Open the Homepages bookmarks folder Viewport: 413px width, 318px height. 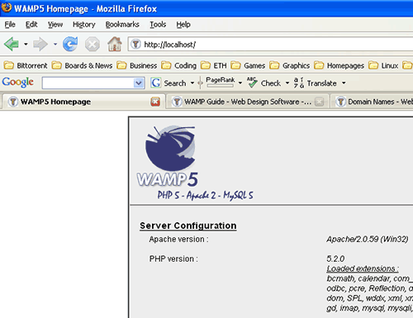339,65
